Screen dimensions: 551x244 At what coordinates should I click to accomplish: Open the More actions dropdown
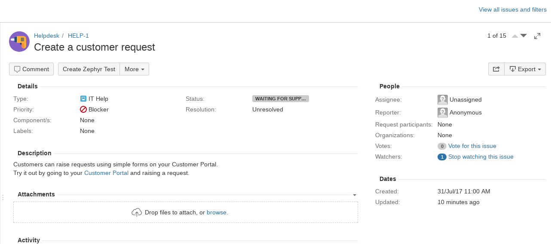click(x=135, y=69)
